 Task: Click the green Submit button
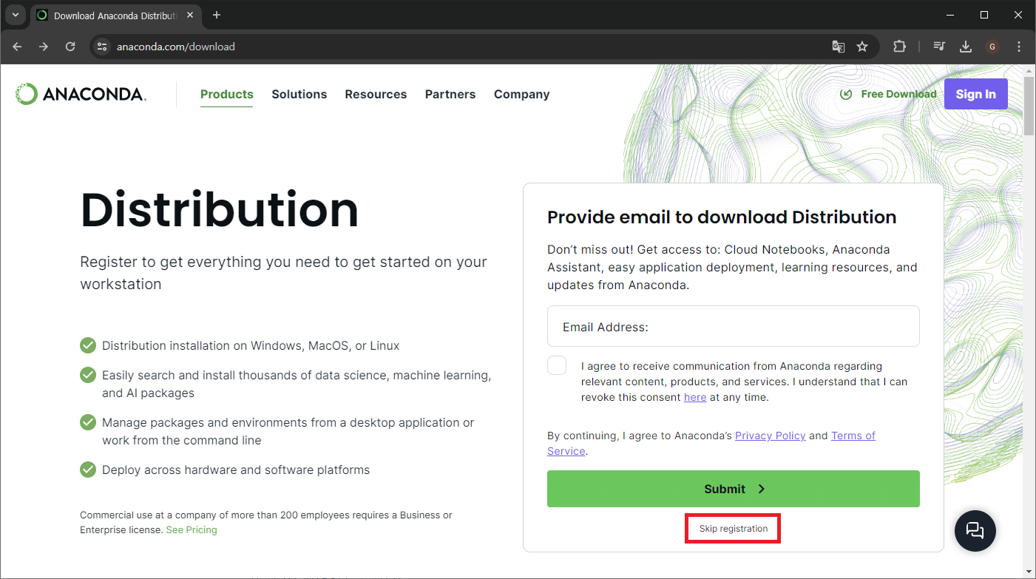734,489
